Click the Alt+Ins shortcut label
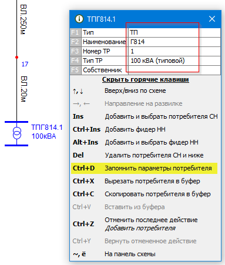 (x=85, y=142)
